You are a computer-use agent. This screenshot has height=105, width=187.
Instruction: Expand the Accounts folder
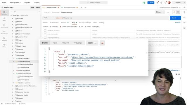click(x=12, y=19)
